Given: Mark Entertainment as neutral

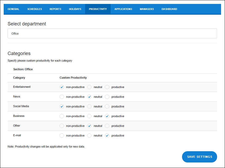Looking at the screenshot, I should (x=89, y=87).
